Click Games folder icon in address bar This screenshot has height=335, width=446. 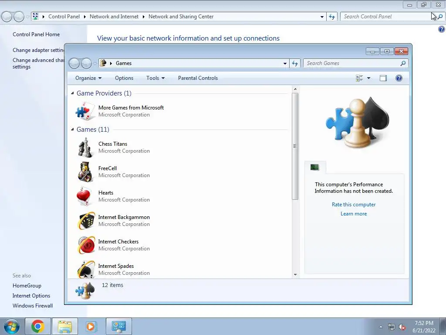pos(103,63)
